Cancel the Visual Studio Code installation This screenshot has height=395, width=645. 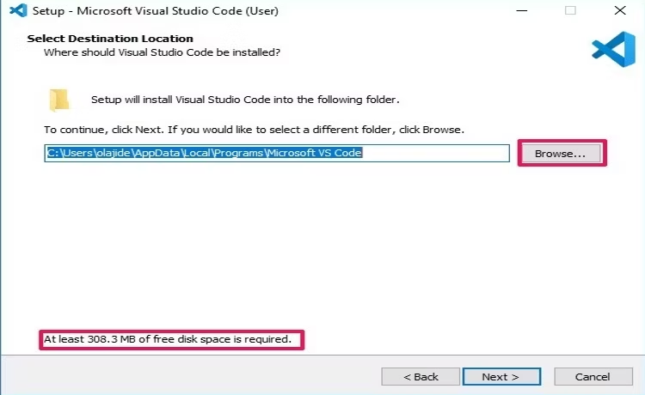pos(593,376)
